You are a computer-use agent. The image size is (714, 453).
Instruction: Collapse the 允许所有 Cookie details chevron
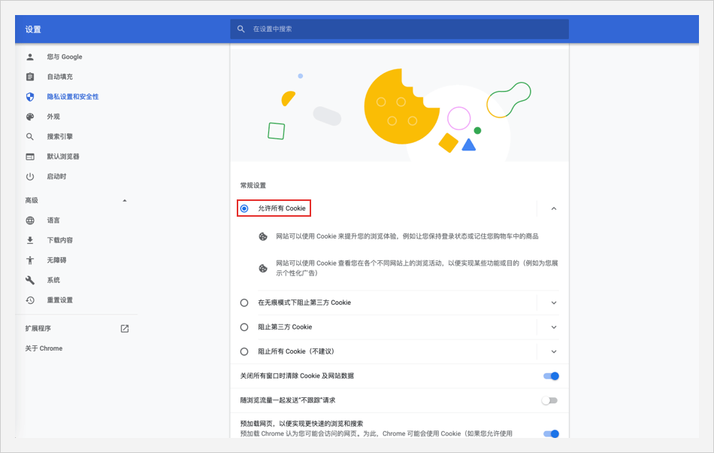click(x=554, y=208)
